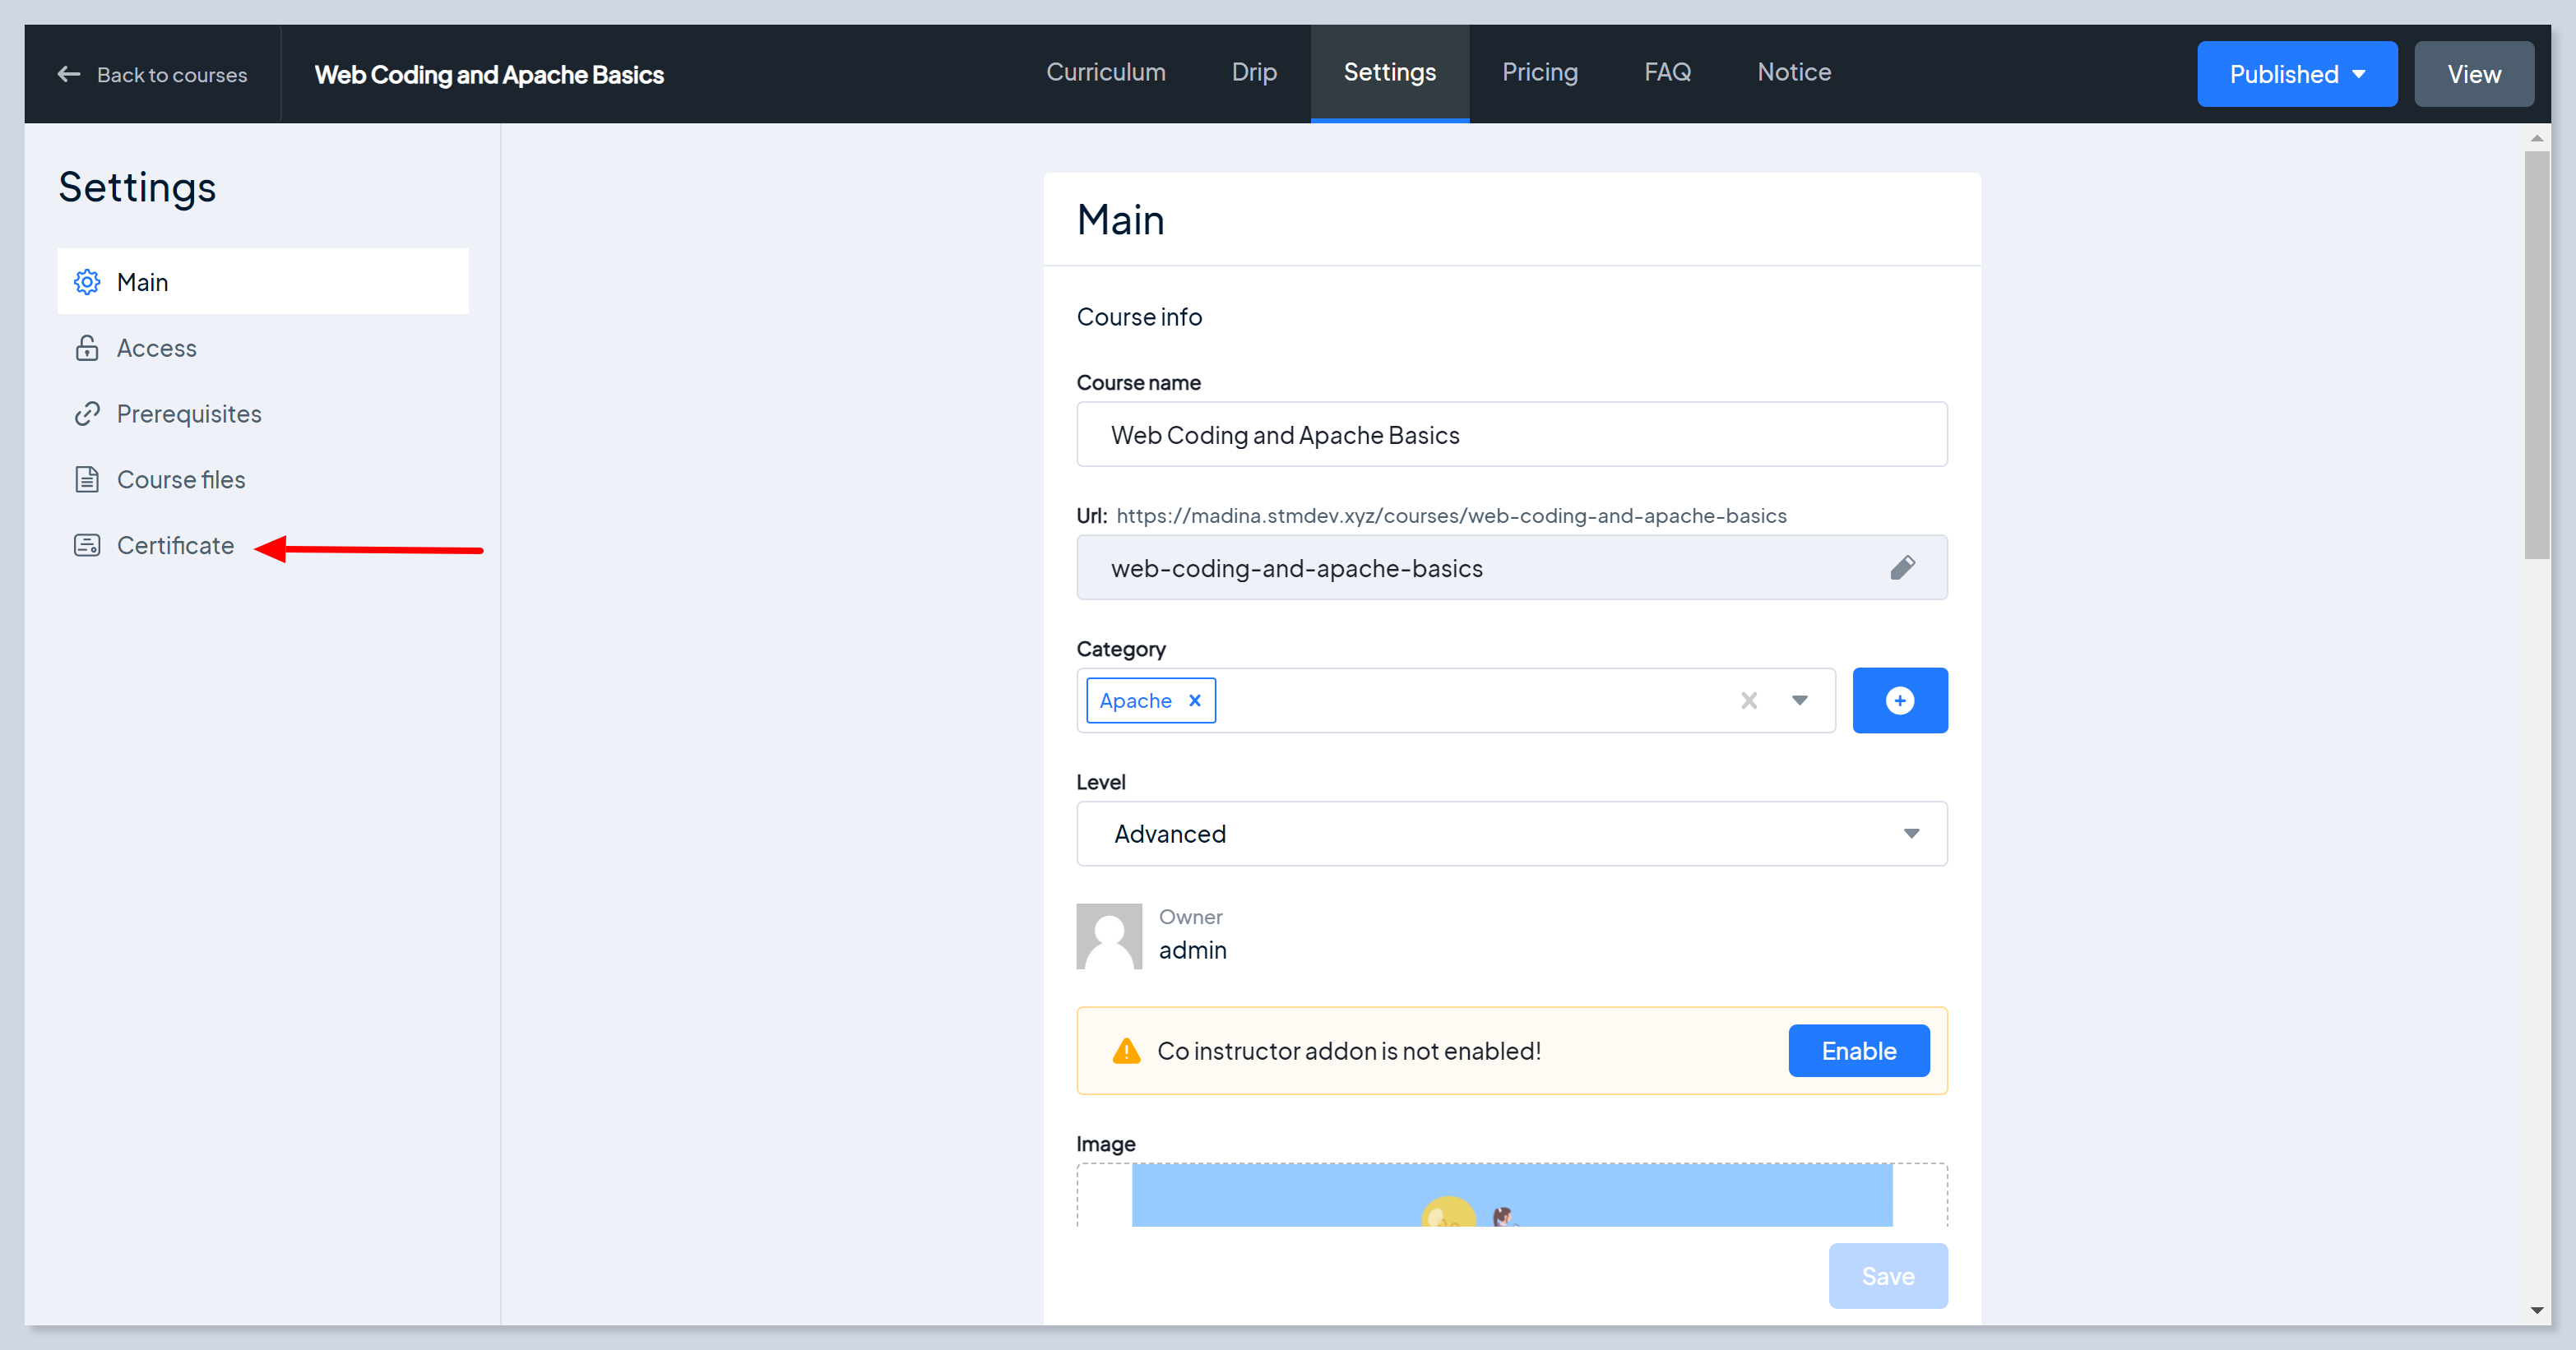Screen dimensions: 2576x1350
Task: Open the Level dropdown showing Advanced
Action: coord(1511,834)
